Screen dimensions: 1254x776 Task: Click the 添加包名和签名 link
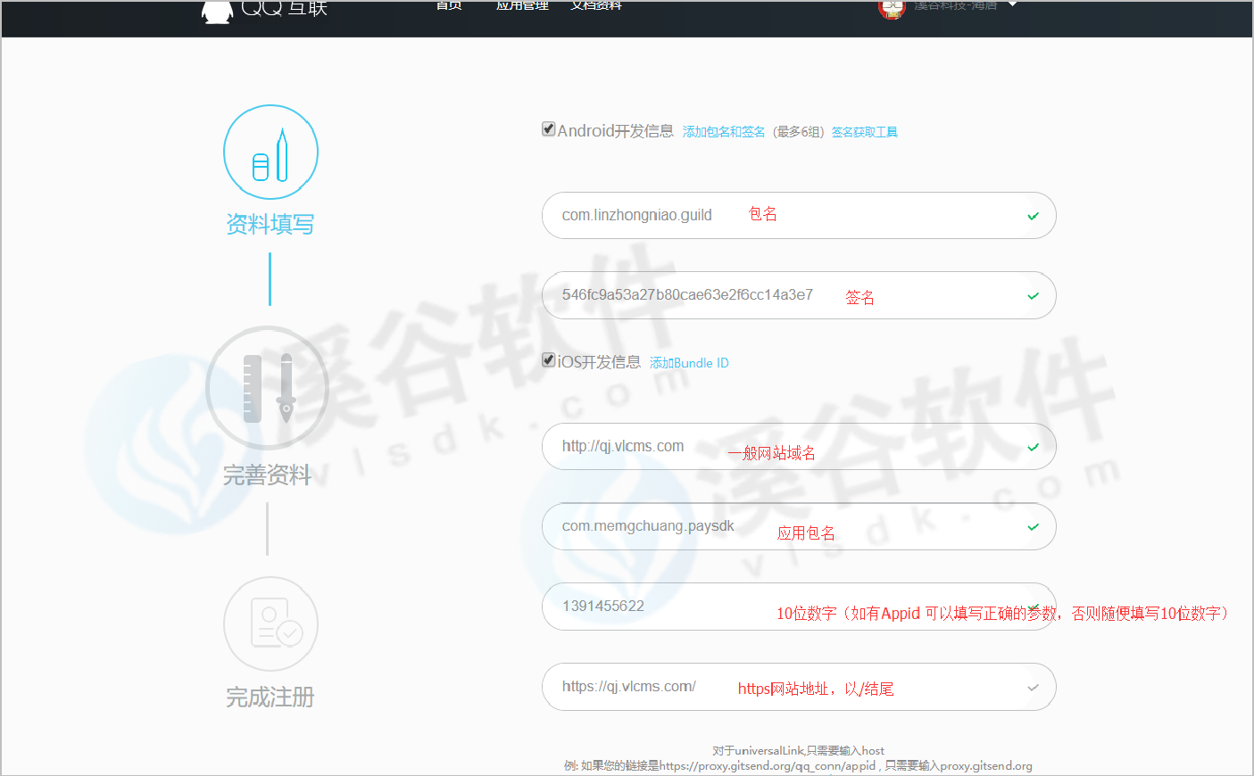(724, 132)
